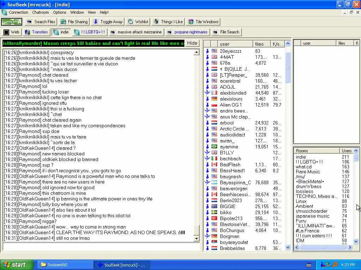Click the green SoulSeek logo banner
361x270 pixels.
point(12,22)
